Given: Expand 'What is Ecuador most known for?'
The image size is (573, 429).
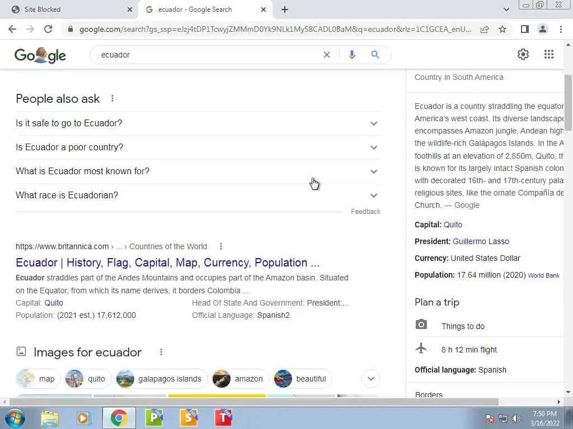Looking at the screenshot, I should pos(198,171).
